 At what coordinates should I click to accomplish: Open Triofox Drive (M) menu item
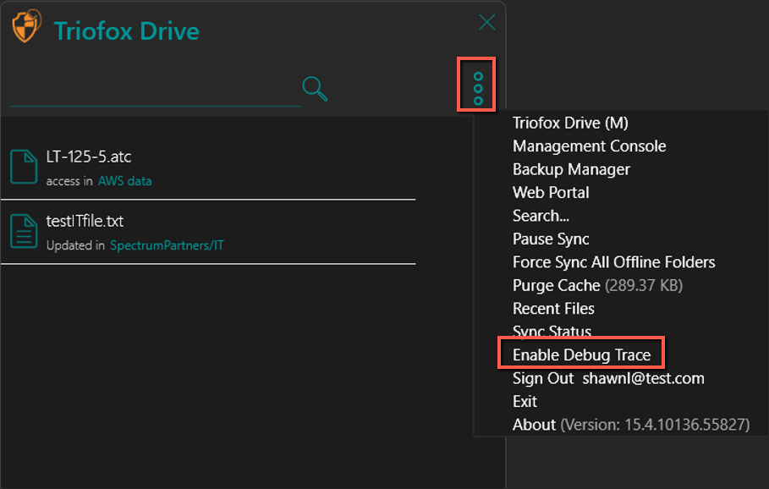570,123
